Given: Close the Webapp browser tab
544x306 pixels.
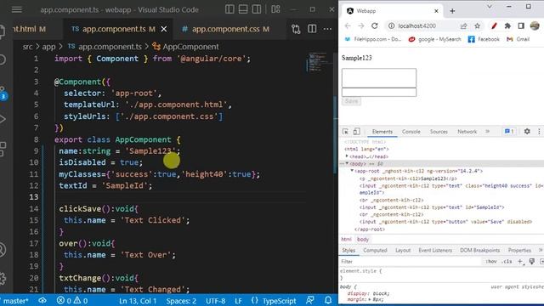Looking at the screenshot, I should click(436, 11).
